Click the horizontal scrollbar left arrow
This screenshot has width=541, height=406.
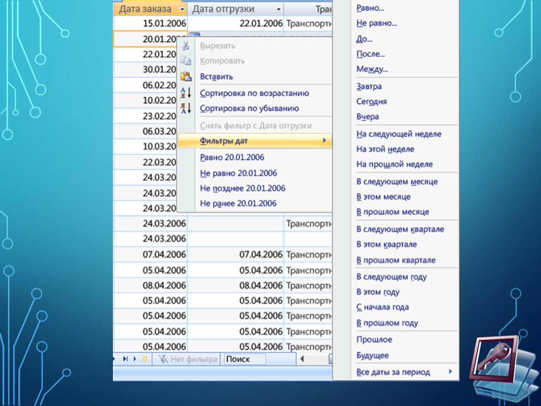(x=302, y=359)
